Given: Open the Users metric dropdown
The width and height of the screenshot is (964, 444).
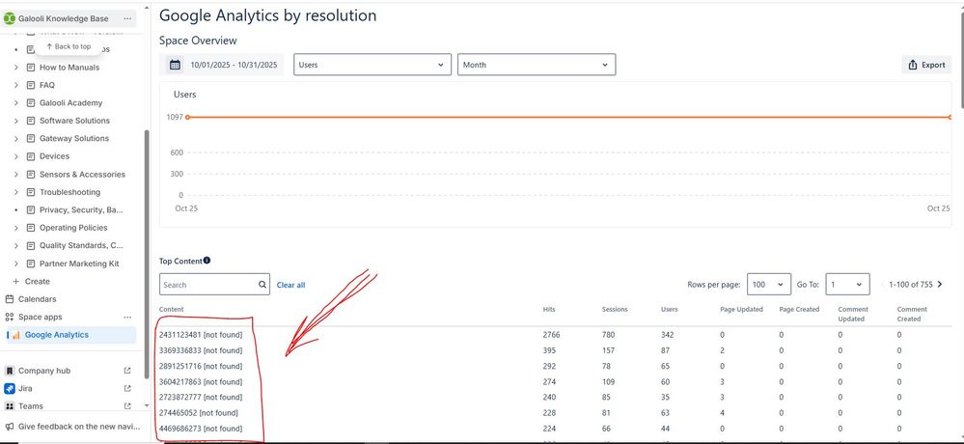Looking at the screenshot, I should [x=372, y=65].
